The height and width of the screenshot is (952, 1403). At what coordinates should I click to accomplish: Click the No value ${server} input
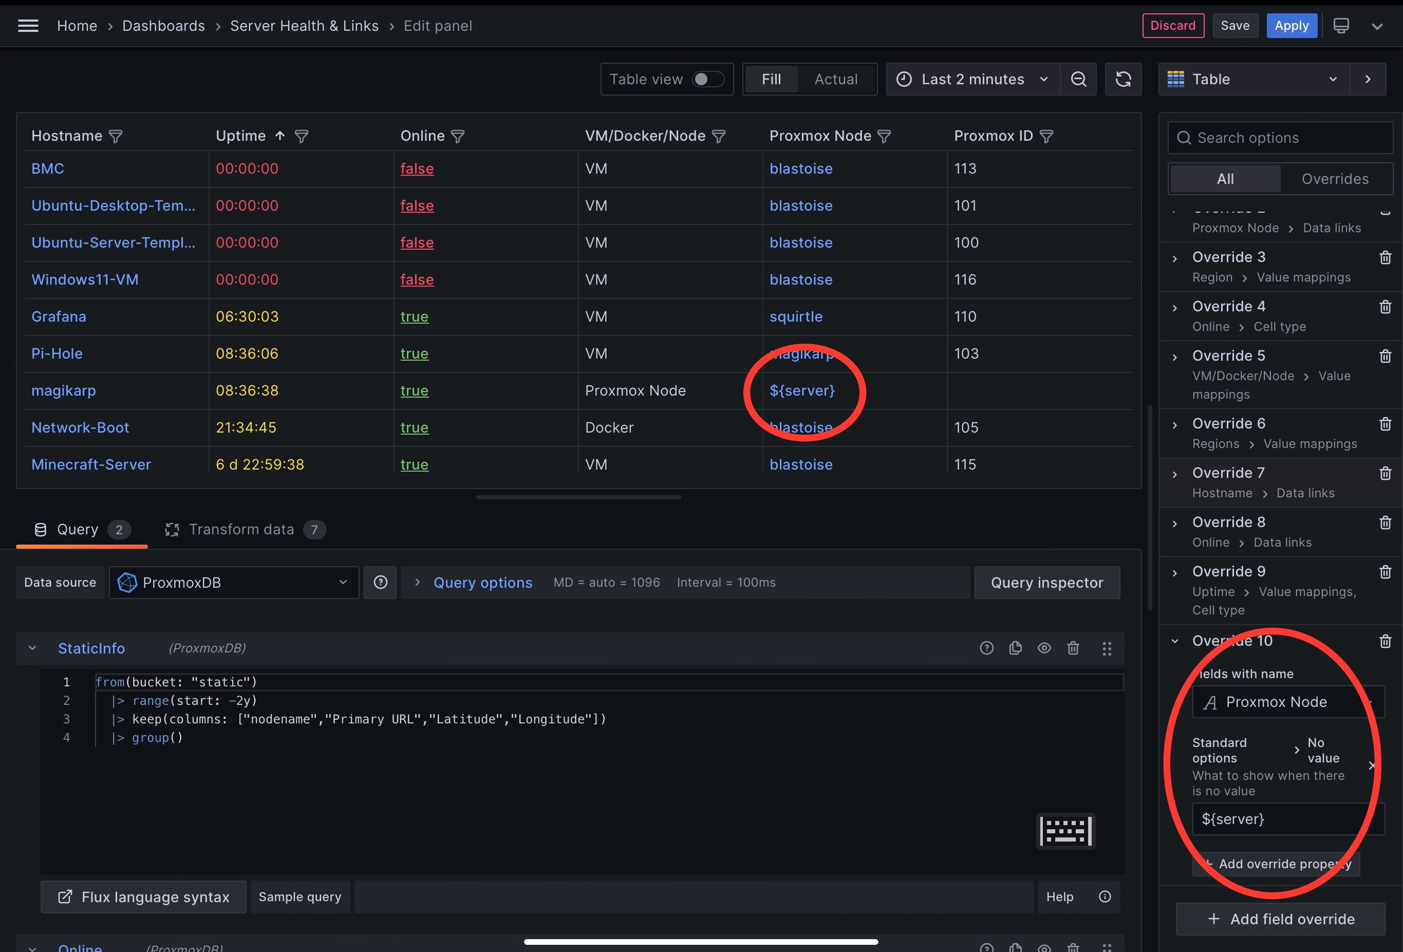pos(1288,819)
